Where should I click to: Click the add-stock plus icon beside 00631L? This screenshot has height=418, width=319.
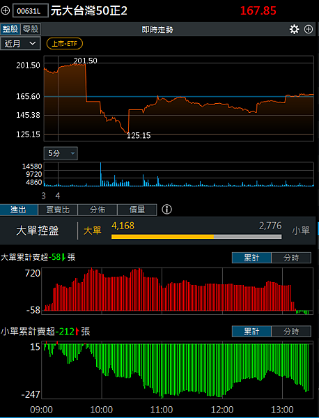point(6,10)
